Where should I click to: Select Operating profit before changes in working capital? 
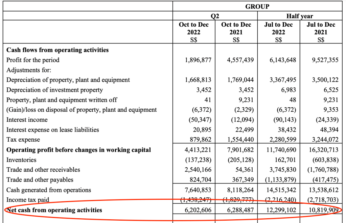(79, 150)
